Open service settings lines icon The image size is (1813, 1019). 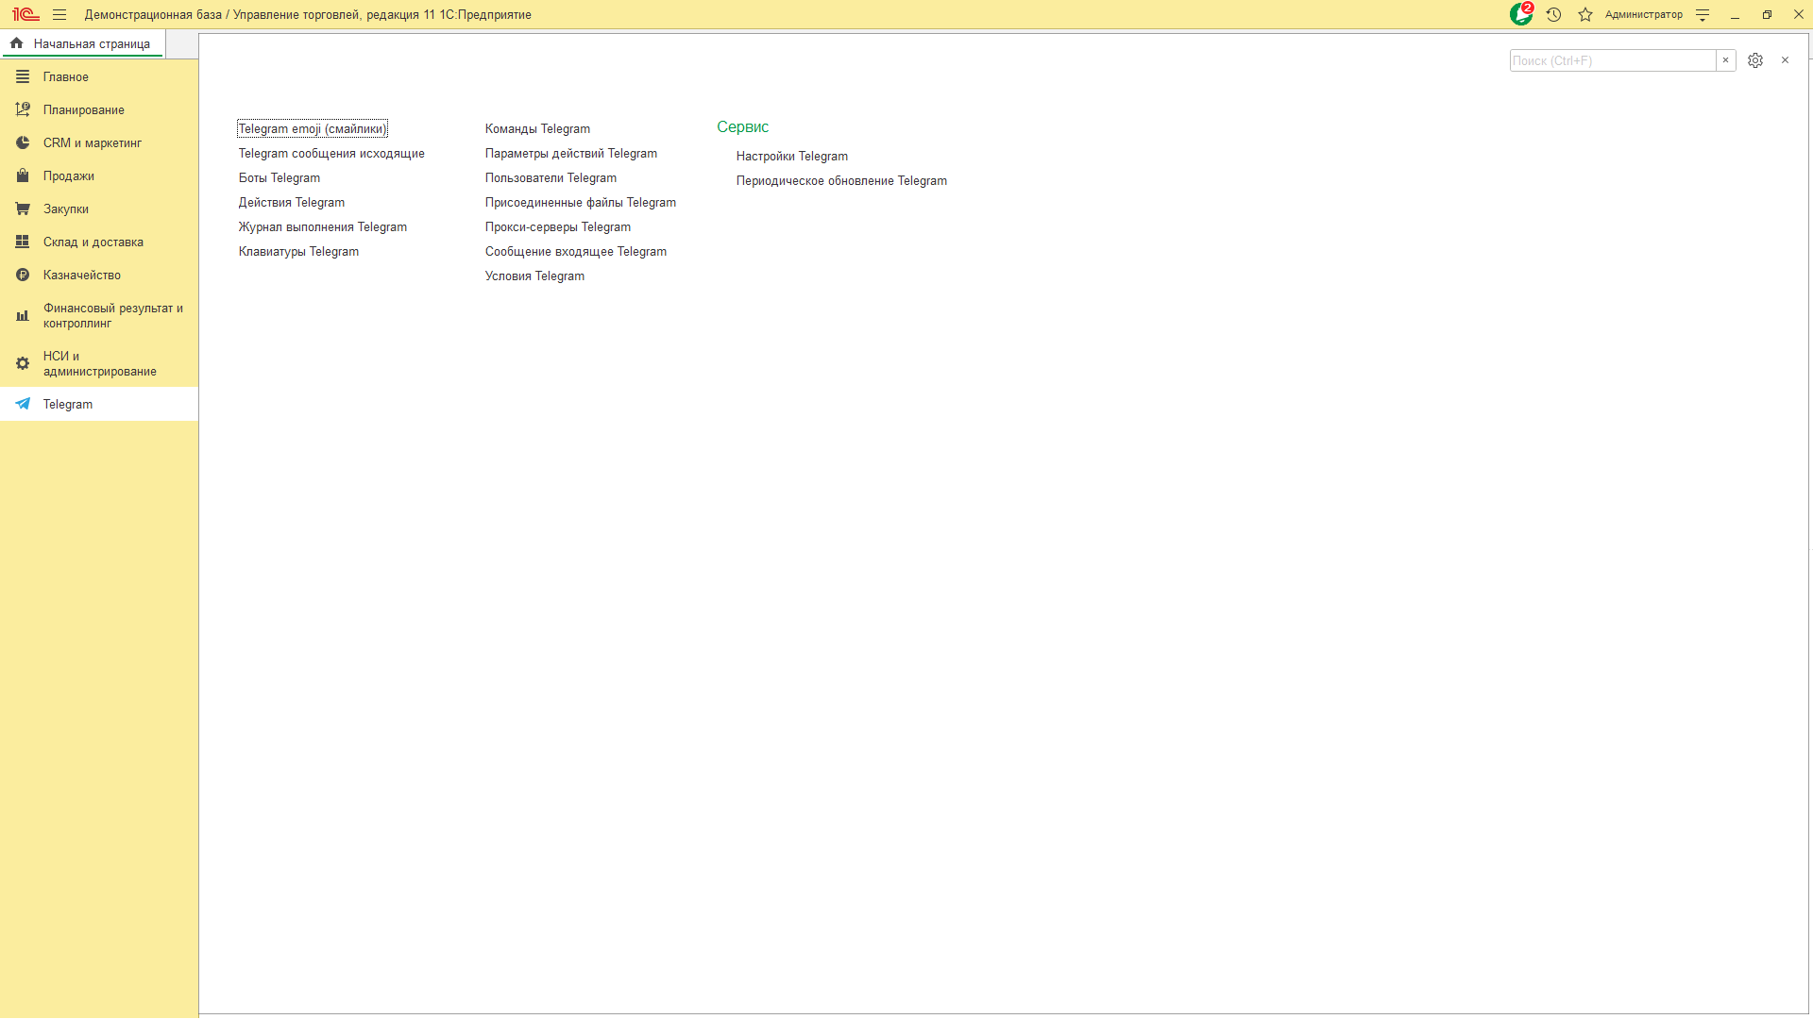click(x=1703, y=14)
